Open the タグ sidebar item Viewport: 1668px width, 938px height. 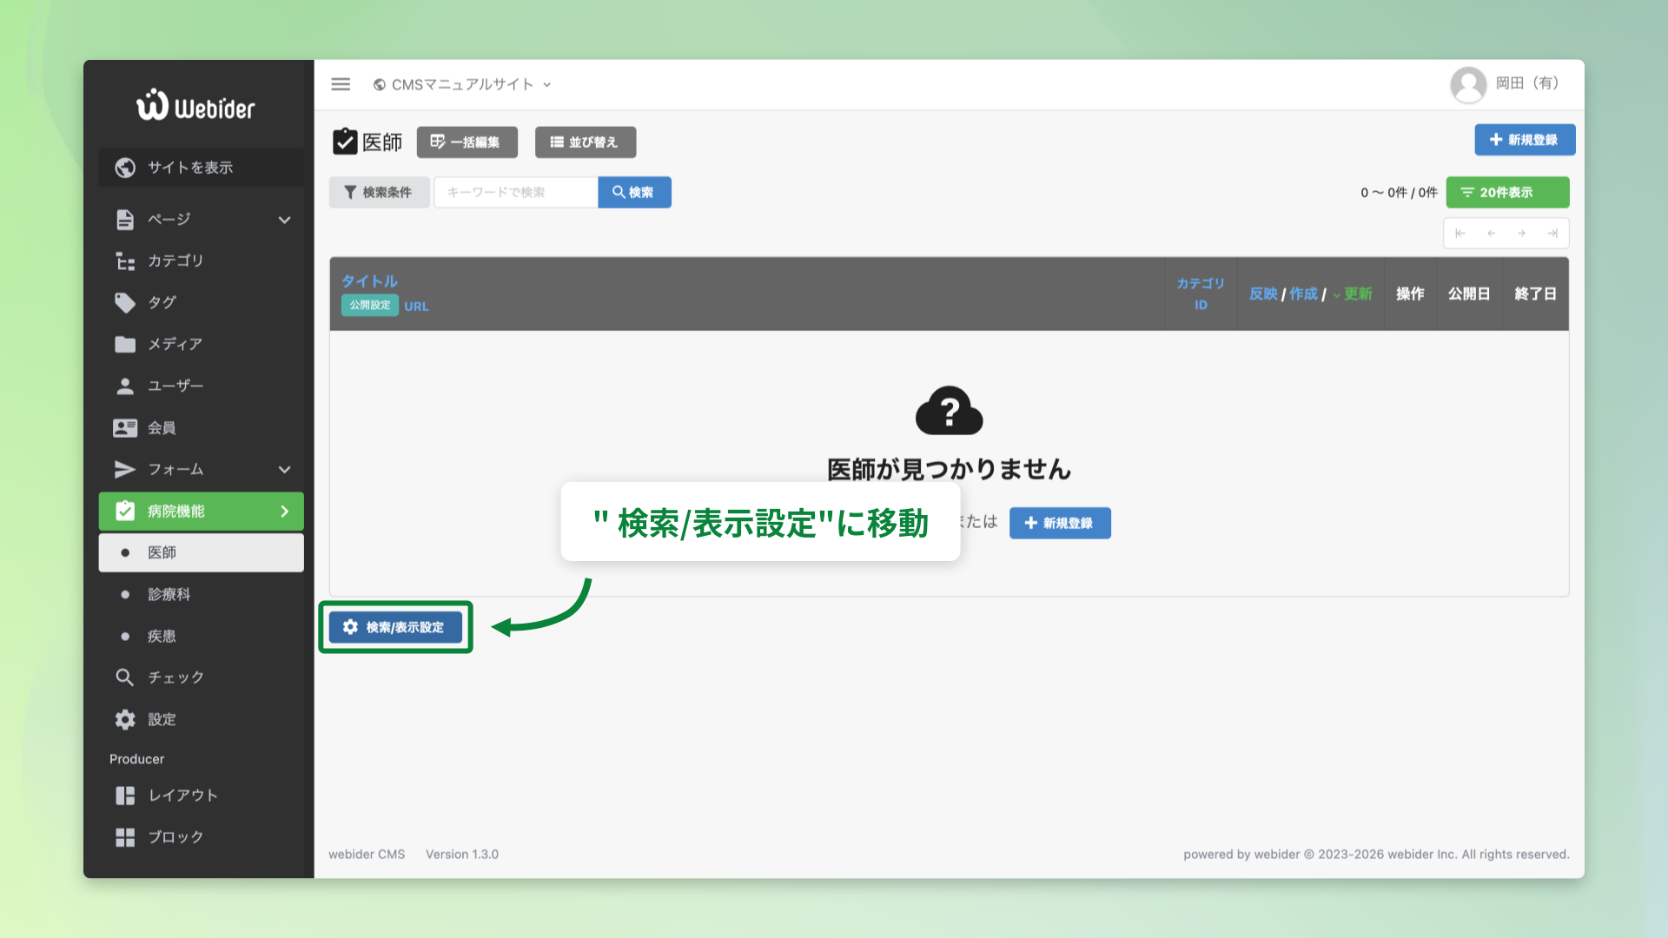(x=162, y=302)
